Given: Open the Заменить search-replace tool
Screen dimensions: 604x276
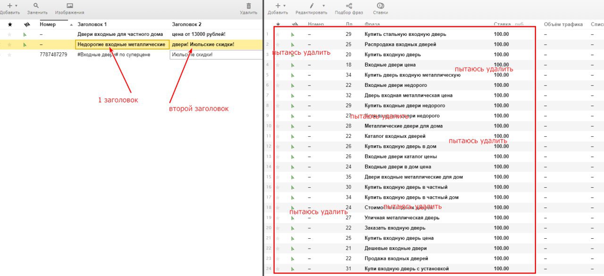Looking at the screenshot, I should tap(36, 6).
